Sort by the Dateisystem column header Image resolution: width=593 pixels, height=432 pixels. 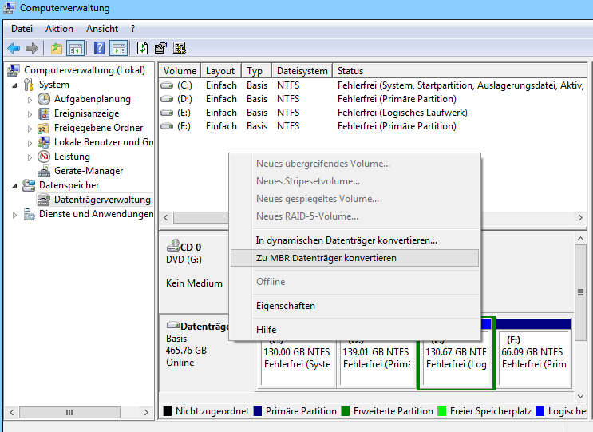click(x=302, y=71)
